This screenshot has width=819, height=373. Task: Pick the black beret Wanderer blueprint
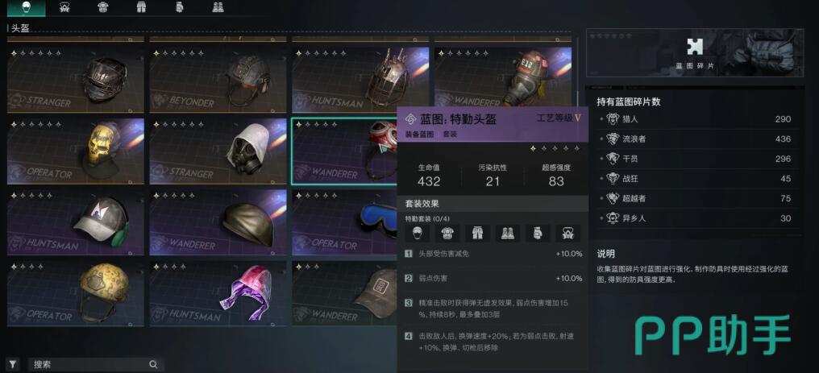[x=218, y=222]
